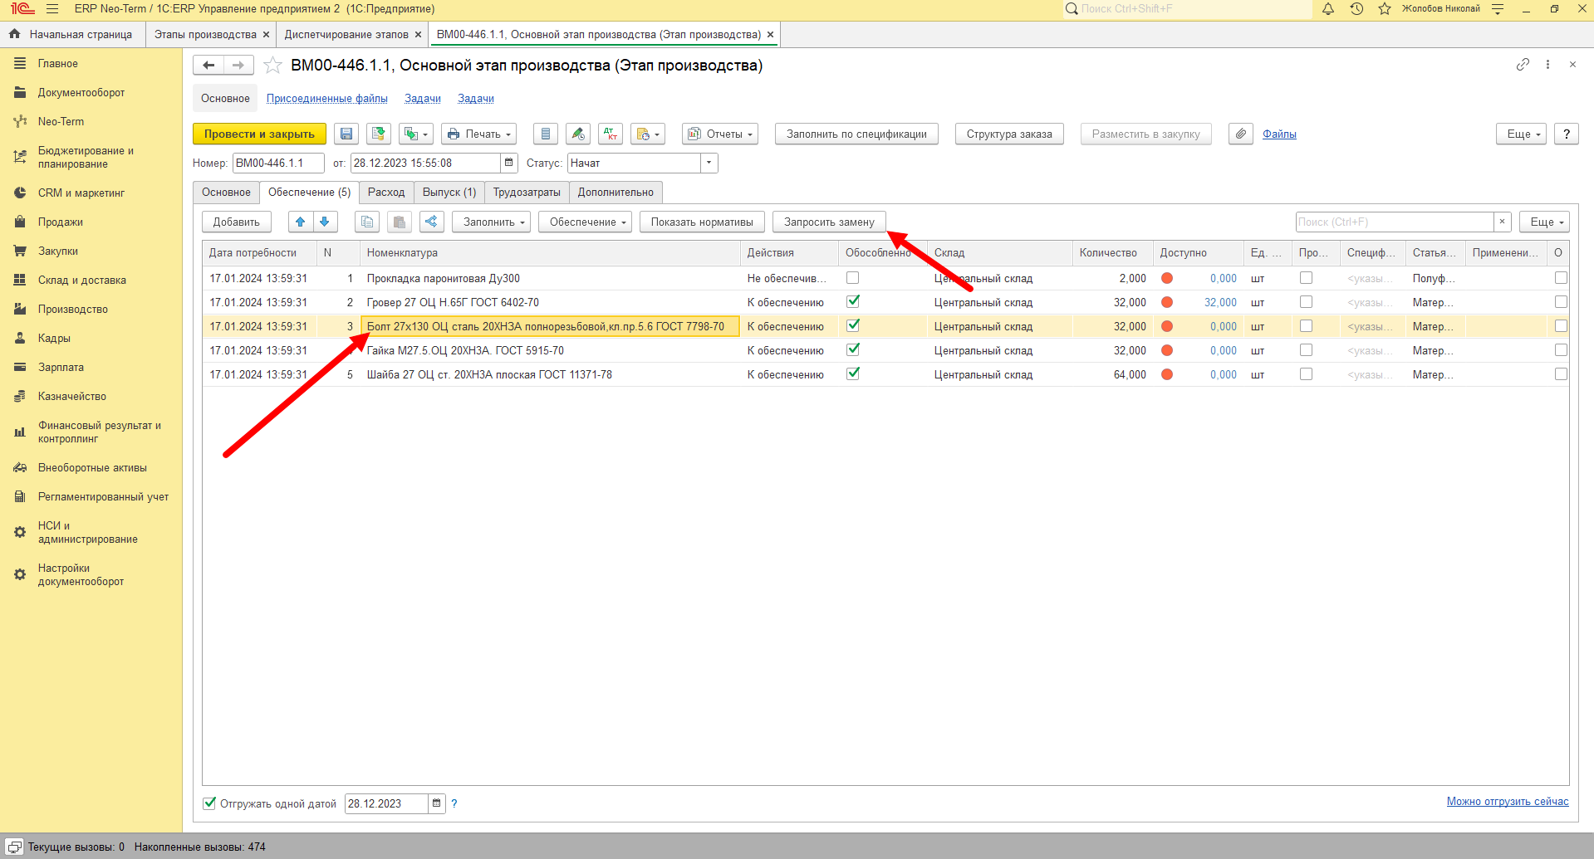
Task: Open the Обеспечение dropdown button
Action: pos(585,222)
